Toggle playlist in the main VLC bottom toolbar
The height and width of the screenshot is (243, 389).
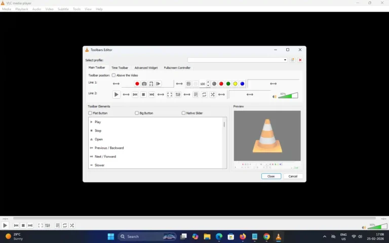pos(58,225)
